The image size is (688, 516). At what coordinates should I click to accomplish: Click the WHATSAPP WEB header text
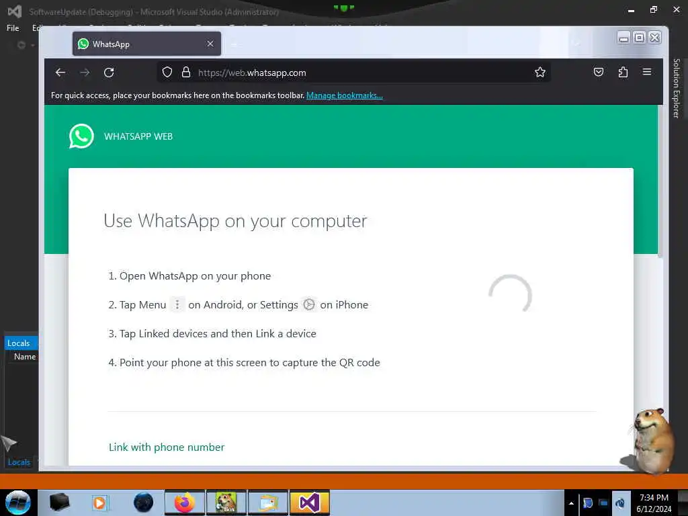pyautogui.click(x=138, y=136)
